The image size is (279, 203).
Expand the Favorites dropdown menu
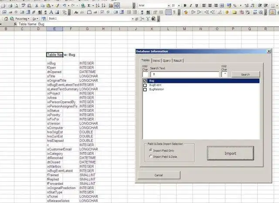tap(22, 19)
